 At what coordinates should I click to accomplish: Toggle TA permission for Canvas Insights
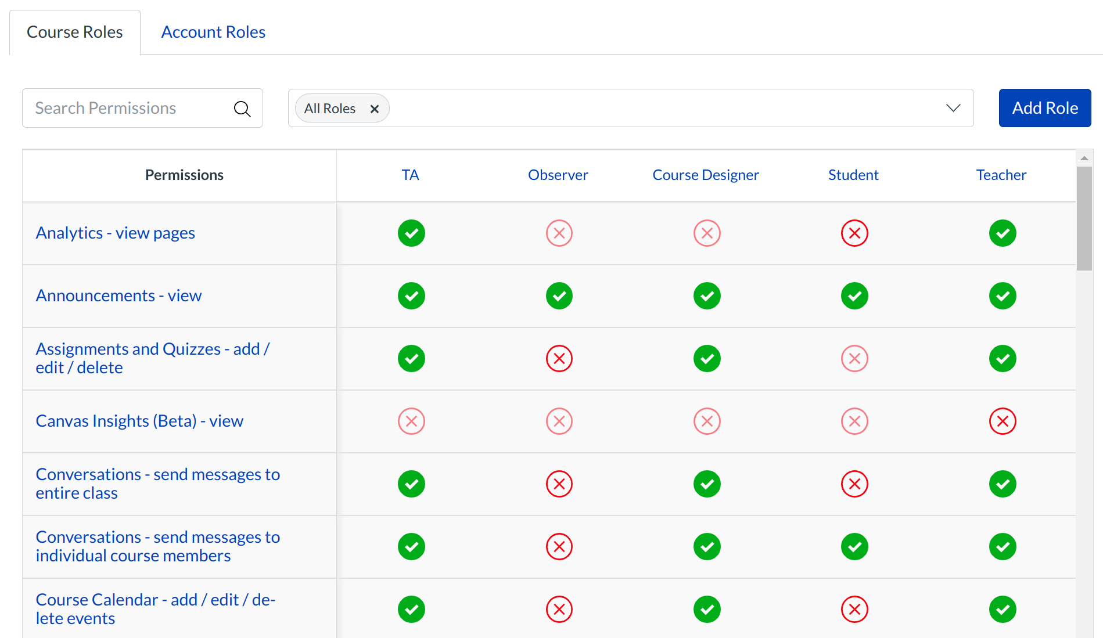(x=411, y=421)
